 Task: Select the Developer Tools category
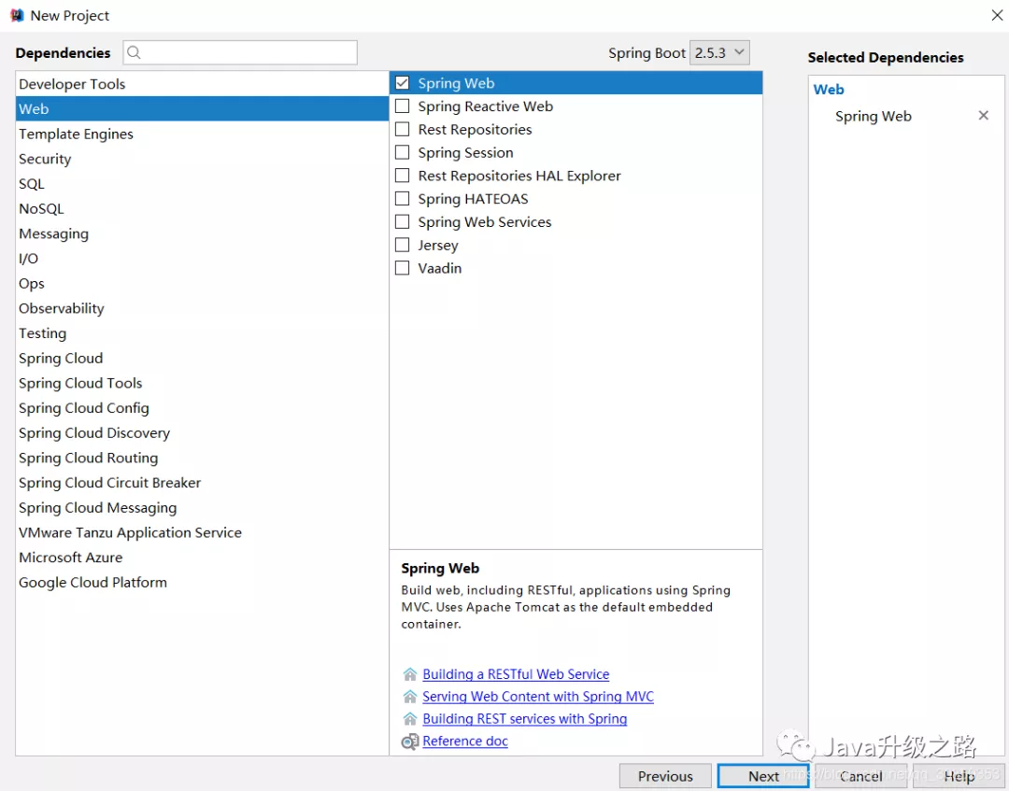click(202, 84)
